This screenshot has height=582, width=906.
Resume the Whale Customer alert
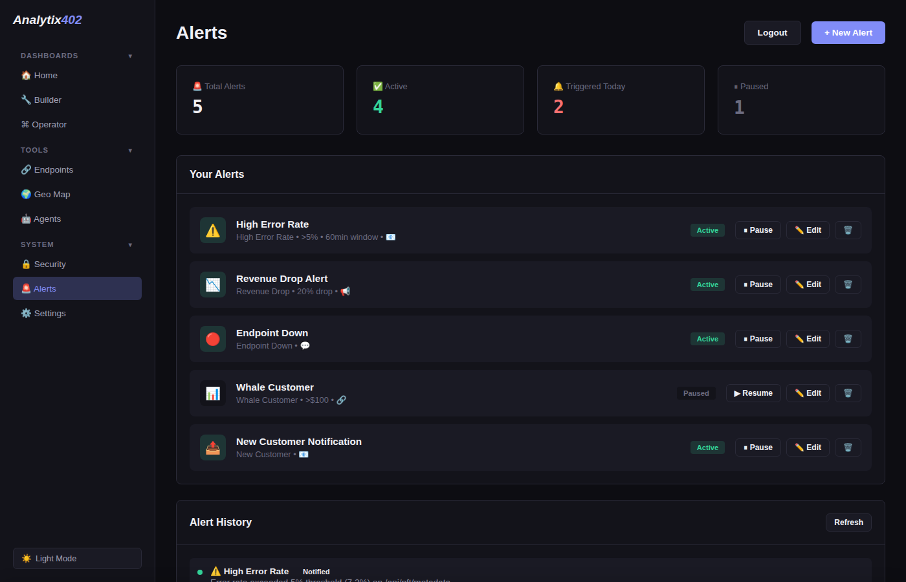[753, 393]
